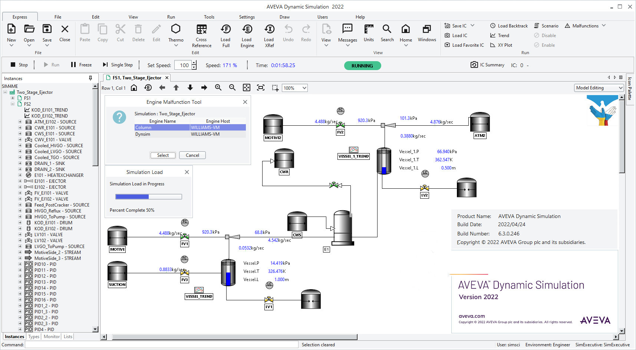Collapse Two_Stage_Ejector tree node

point(5,92)
